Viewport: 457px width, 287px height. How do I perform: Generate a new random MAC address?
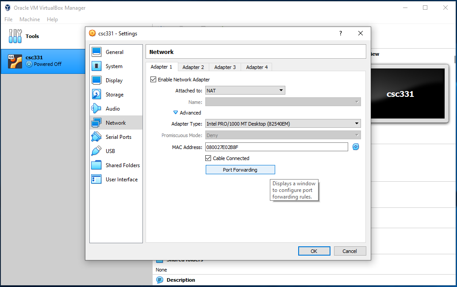356,147
